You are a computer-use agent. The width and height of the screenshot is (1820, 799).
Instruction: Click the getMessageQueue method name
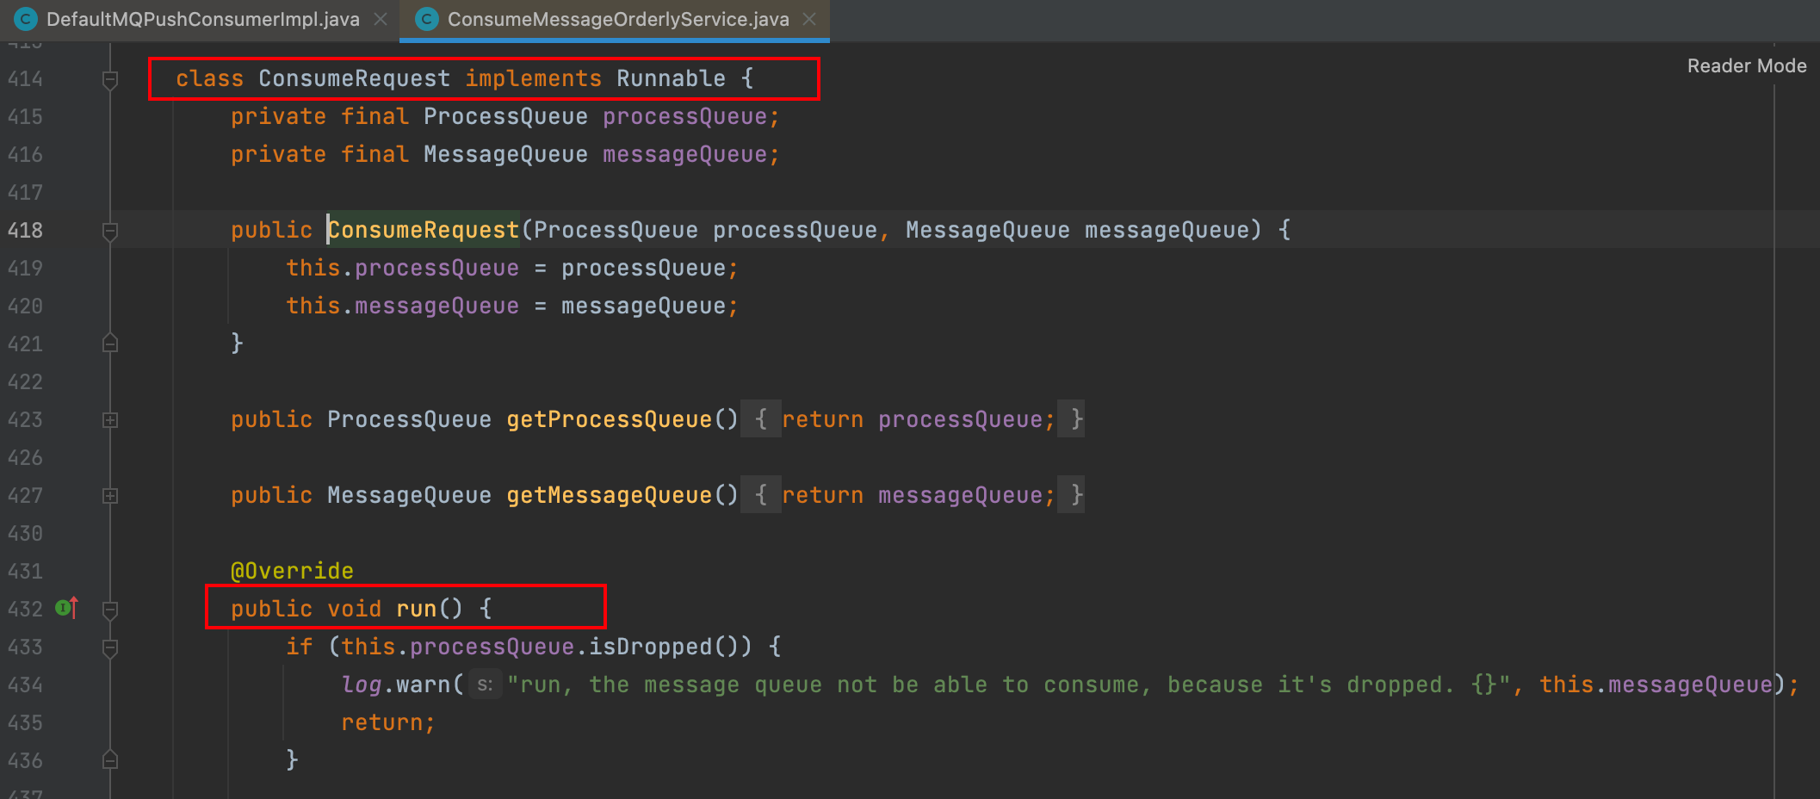609,495
